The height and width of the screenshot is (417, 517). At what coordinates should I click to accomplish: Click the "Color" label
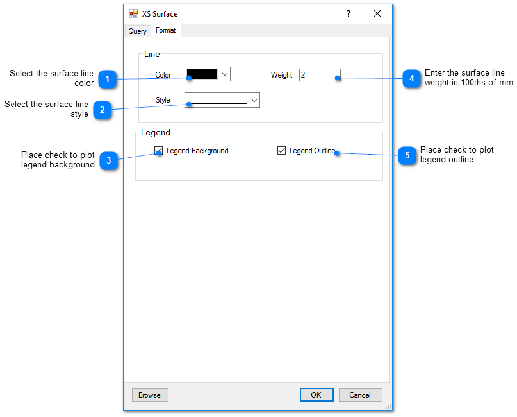(x=163, y=75)
